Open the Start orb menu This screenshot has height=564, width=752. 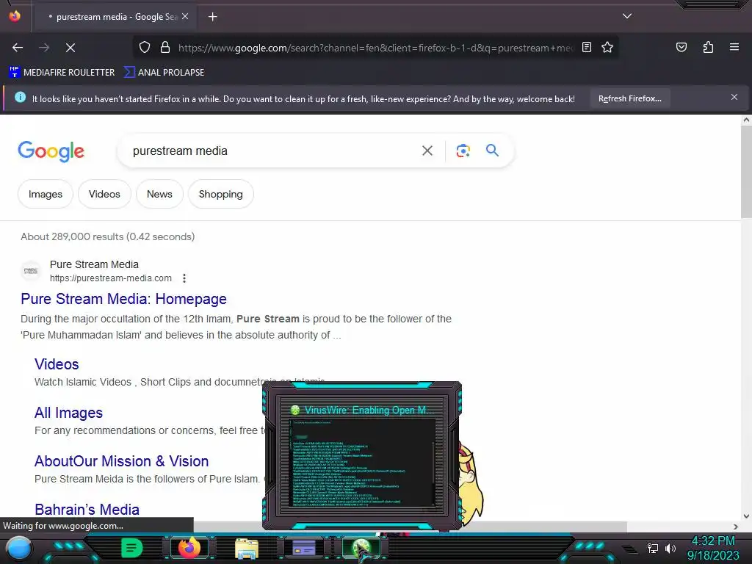(x=19, y=548)
